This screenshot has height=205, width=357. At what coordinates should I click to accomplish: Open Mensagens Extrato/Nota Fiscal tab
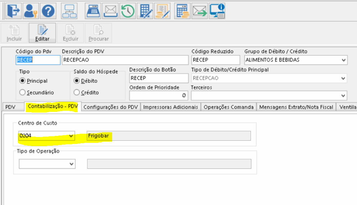click(x=296, y=107)
